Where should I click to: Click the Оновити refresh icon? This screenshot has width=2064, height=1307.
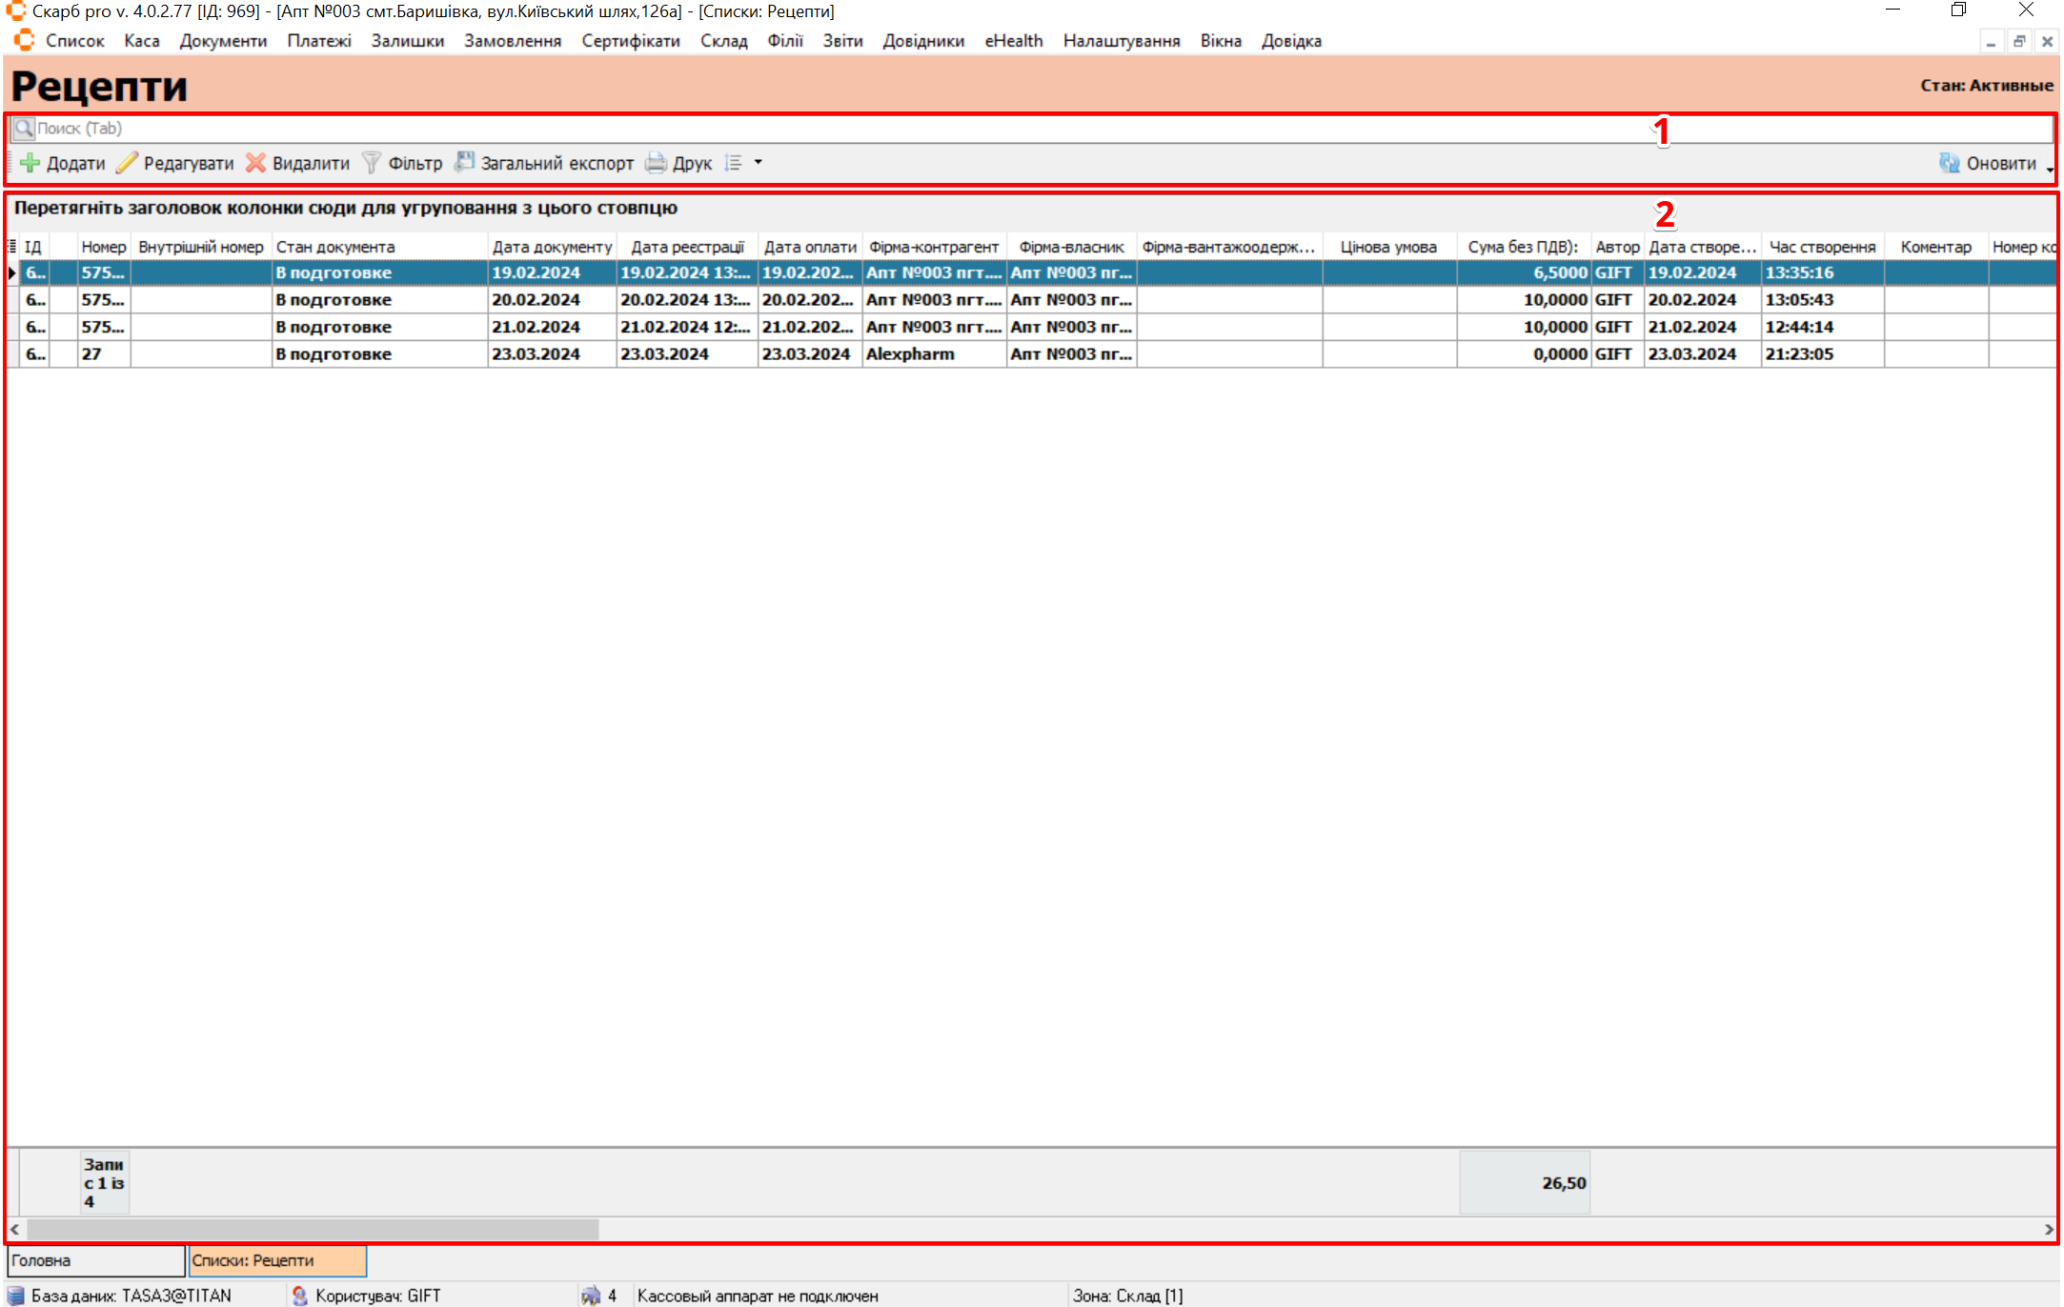(1949, 163)
